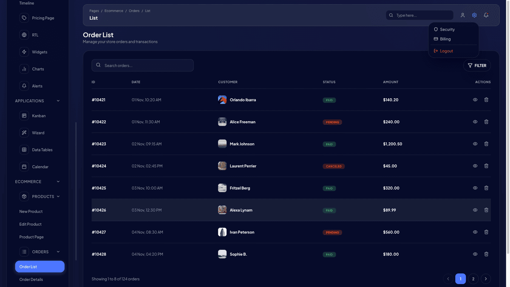Collapse the ORDERS dropdown in sidebar

[58, 251]
